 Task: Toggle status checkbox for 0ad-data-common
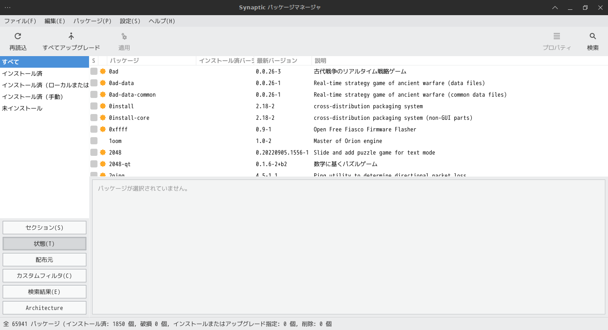click(x=94, y=94)
